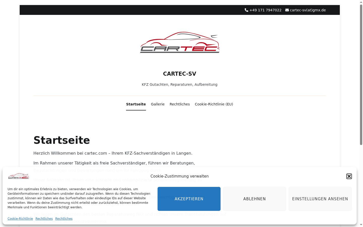The width and height of the screenshot is (363, 227).
Task: Click the envelope email icon in top bar
Action: coord(287,10)
